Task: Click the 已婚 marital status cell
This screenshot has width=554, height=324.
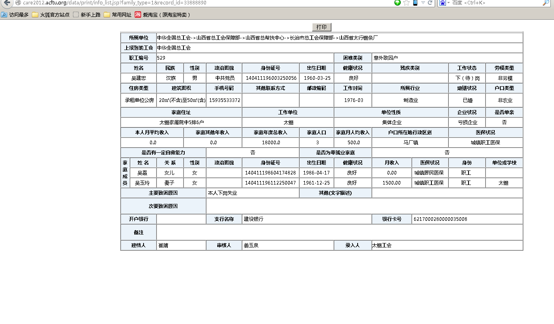Action: click(467, 100)
